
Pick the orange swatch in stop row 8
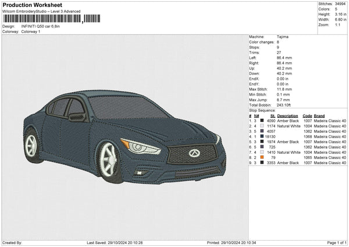[x=262, y=157]
